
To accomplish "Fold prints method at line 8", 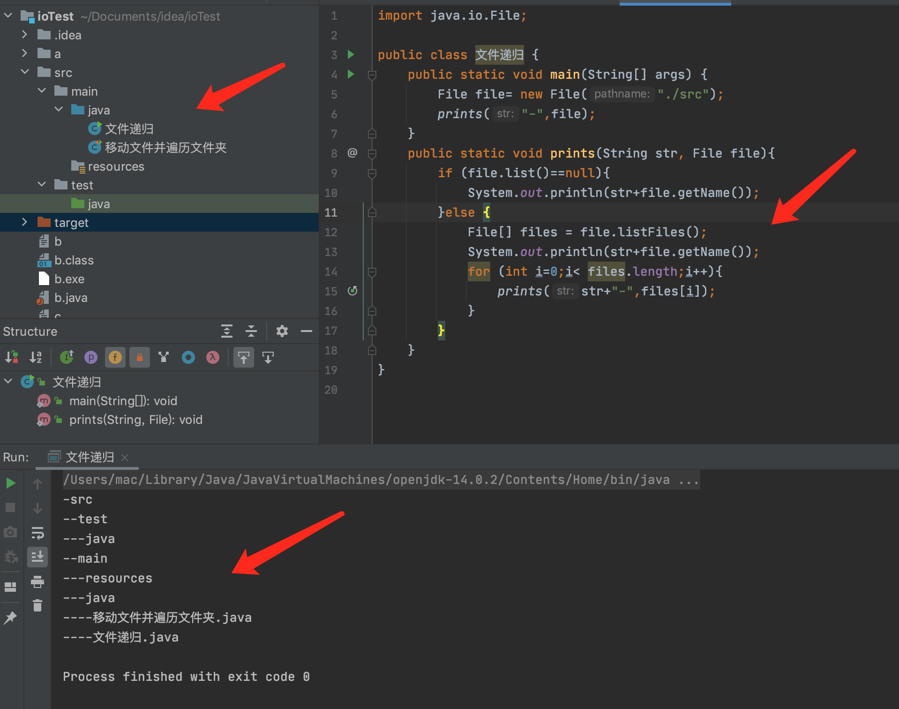I will [x=372, y=153].
